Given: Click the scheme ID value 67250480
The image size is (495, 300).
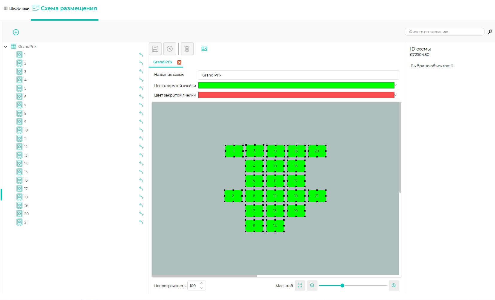Looking at the screenshot, I should [420, 55].
